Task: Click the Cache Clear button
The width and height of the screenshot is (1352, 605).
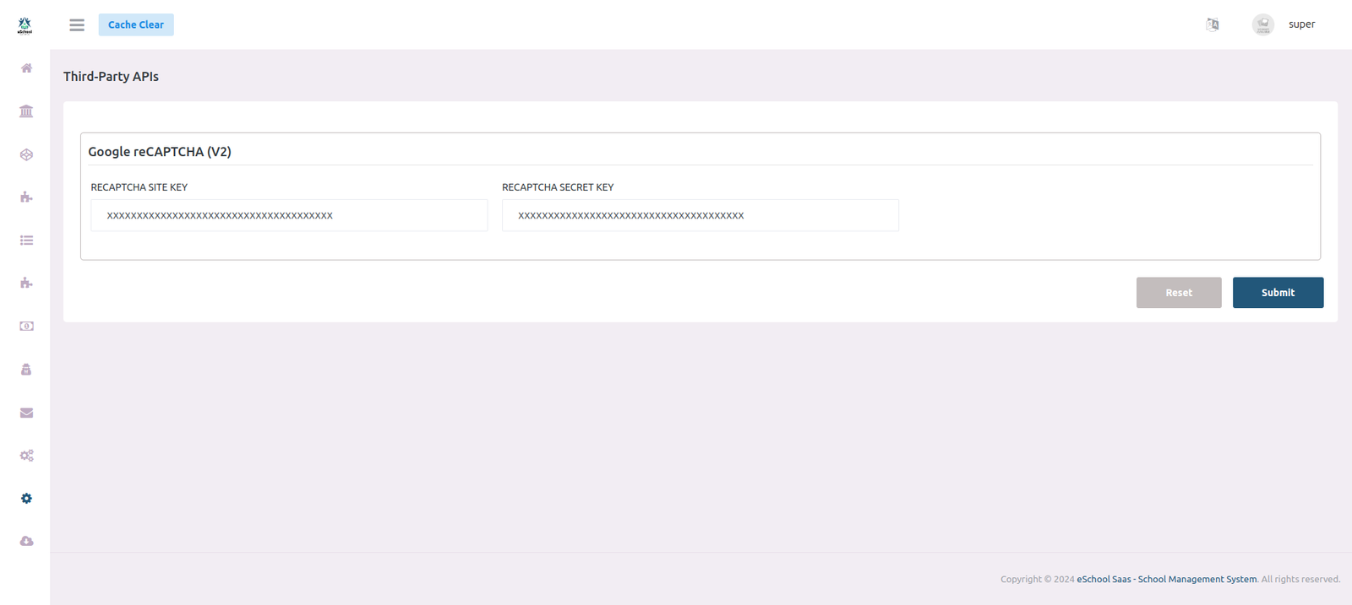Action: (136, 24)
